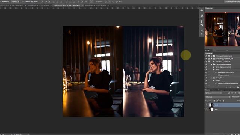This screenshot has height=135, width=240.
Task: Click the Align bottom edges icon
Action: (x=49, y=1)
